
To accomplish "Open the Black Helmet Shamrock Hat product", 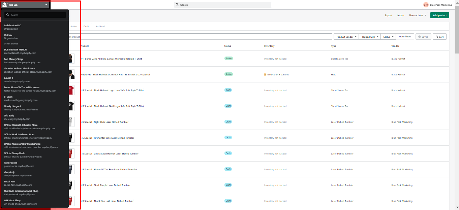I will [x=115, y=74].
